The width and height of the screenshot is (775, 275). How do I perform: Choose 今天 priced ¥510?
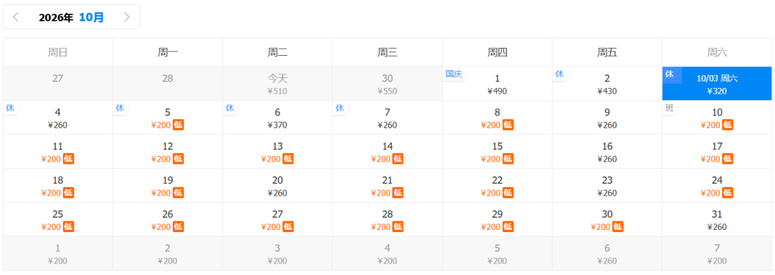277,84
